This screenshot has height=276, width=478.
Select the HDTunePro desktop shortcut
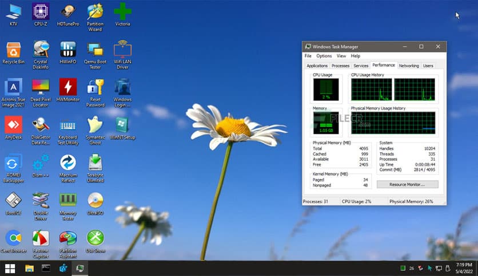pos(67,11)
